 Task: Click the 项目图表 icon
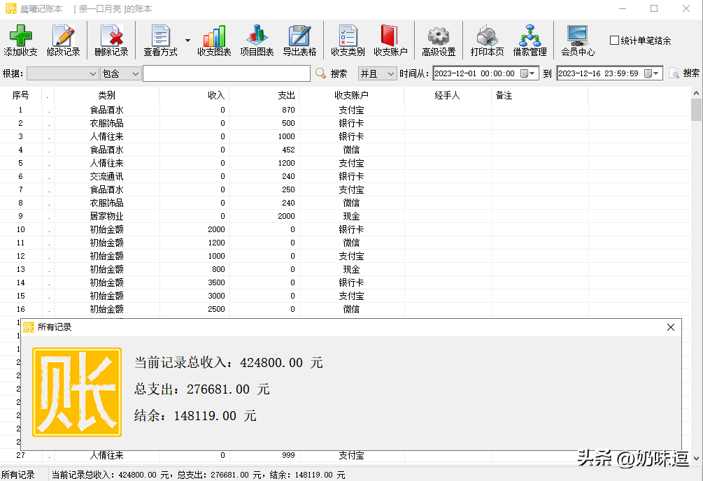click(x=256, y=40)
